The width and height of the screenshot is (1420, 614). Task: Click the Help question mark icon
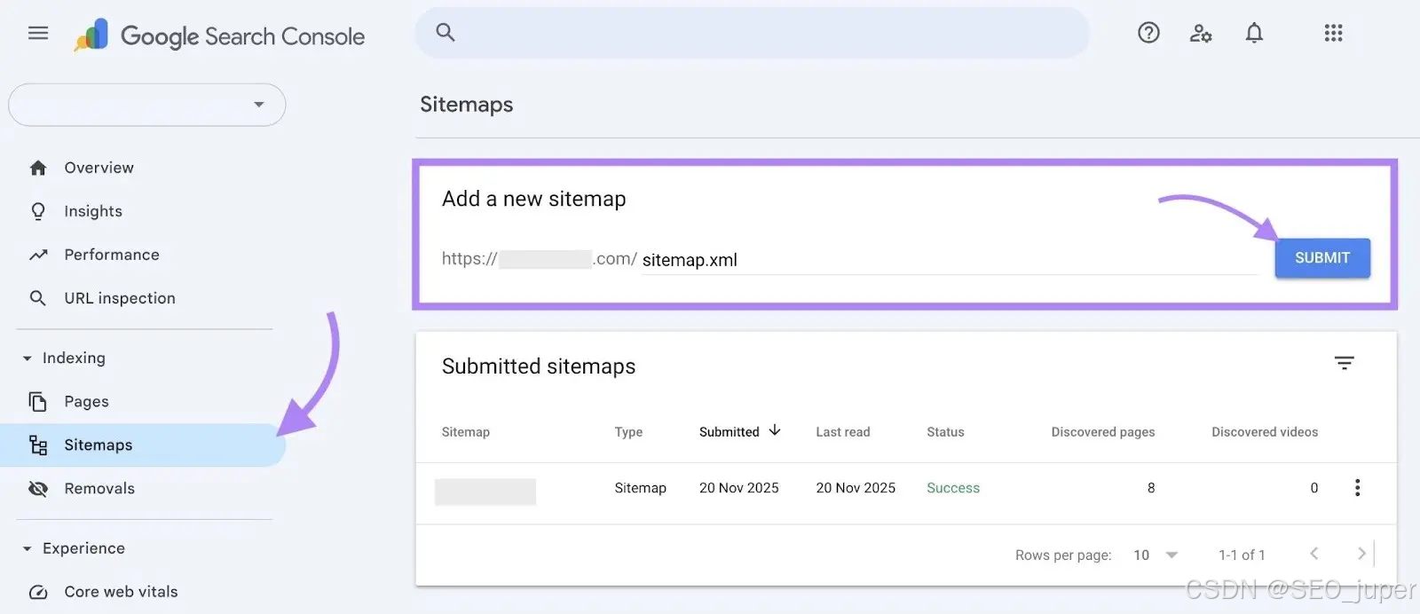[x=1148, y=34]
